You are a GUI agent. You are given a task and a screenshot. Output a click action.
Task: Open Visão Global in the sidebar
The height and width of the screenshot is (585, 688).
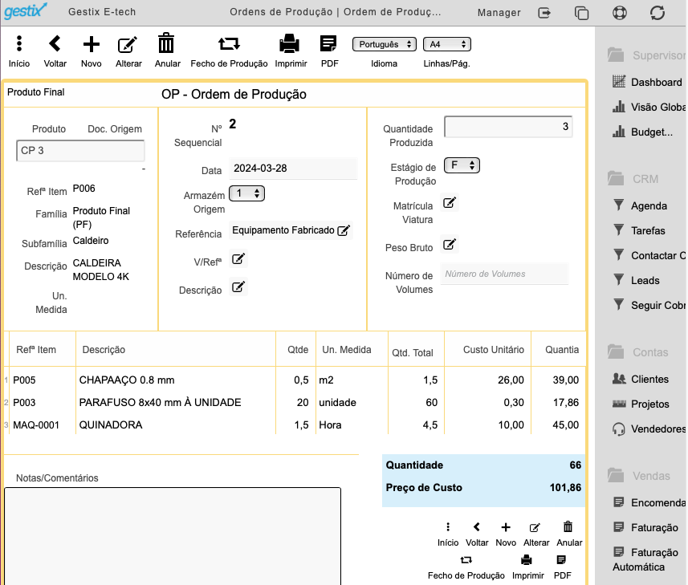pyautogui.click(x=649, y=107)
